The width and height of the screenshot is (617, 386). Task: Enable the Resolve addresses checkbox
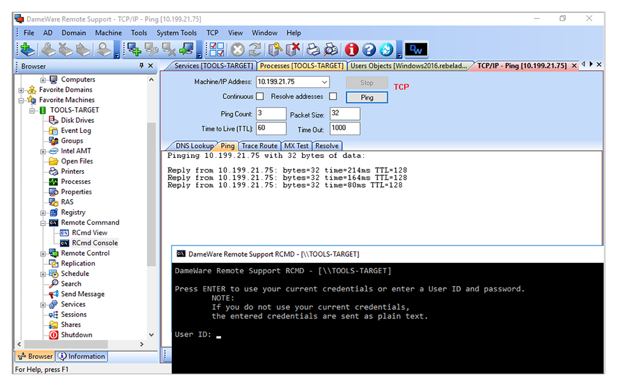[x=333, y=96]
